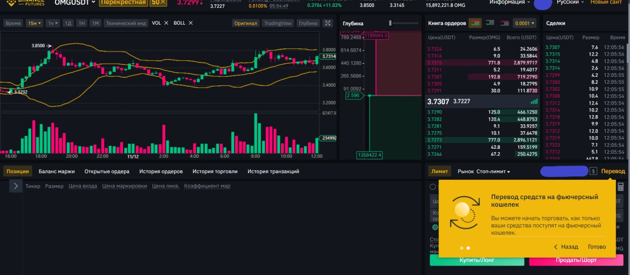The height and width of the screenshot is (275, 630).
Task: Open the 0.0001 price precision dropdown
Action: tap(524, 23)
